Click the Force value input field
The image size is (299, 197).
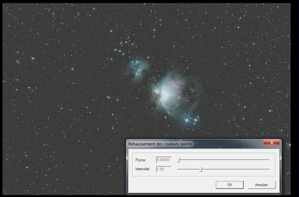coord(164,160)
